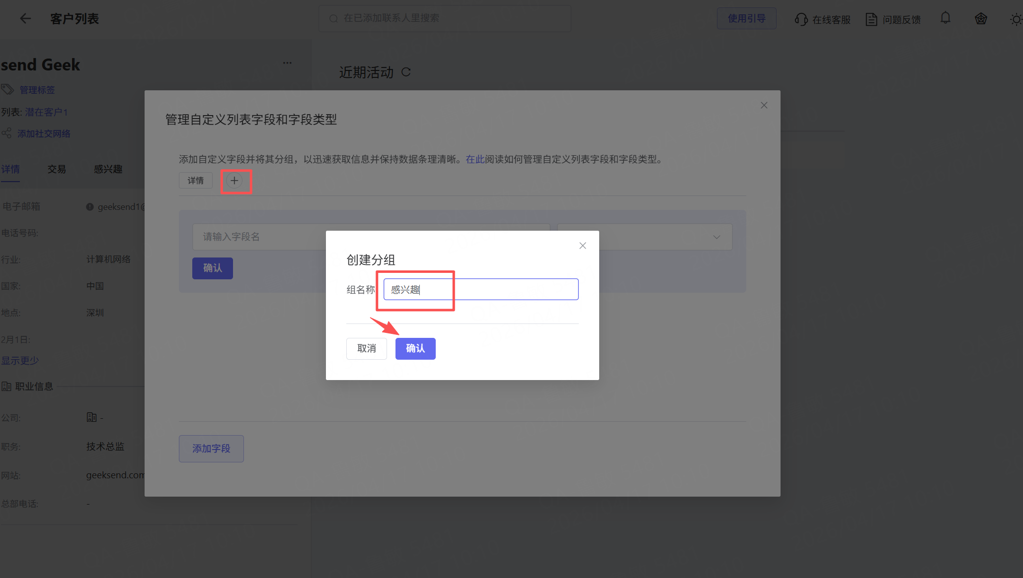This screenshot has width=1023, height=578.
Task: Click the refresh icon next to 近期活动
Action: (406, 72)
